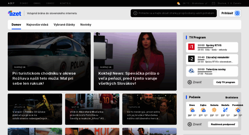Open the RTVS :2 channel logo
Screen dimensions: 249x135
191,59
